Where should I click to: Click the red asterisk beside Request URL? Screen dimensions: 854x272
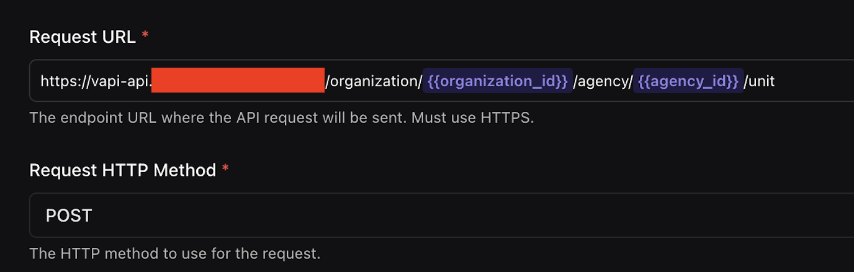coord(145,35)
